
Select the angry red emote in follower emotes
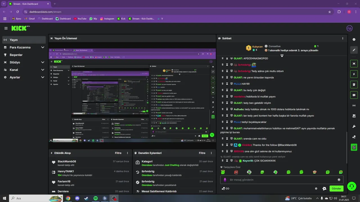point(236,172)
